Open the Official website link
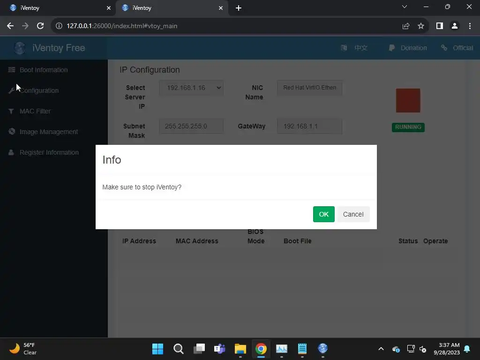480x360 pixels. (x=463, y=48)
